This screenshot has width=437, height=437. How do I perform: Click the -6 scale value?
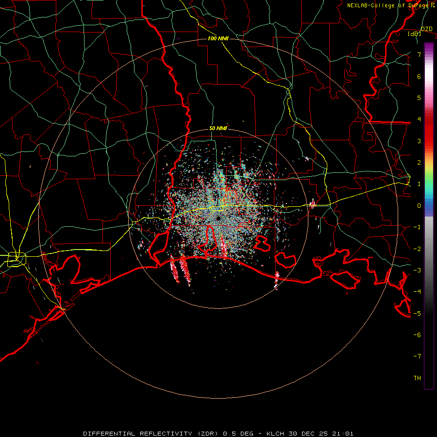pyautogui.click(x=417, y=335)
